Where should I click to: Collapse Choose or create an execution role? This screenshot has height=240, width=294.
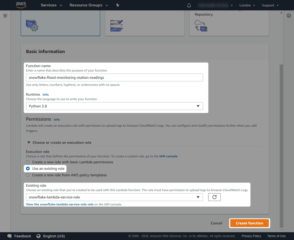coord(60,142)
